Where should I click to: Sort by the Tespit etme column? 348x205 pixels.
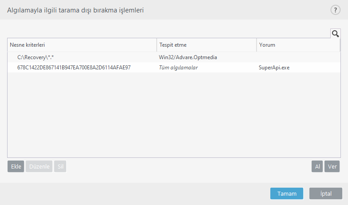(206, 45)
